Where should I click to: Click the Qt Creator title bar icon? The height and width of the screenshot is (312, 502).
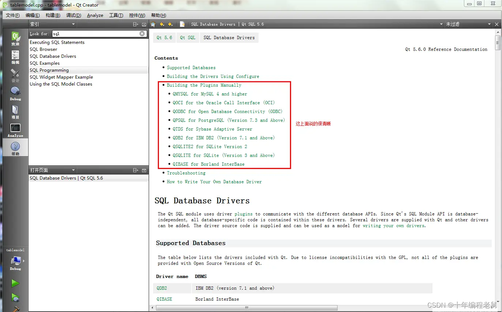coord(5,5)
